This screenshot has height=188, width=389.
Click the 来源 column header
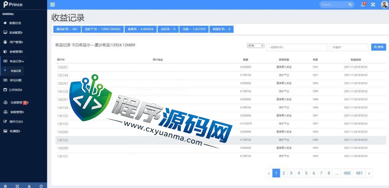coord(315,60)
